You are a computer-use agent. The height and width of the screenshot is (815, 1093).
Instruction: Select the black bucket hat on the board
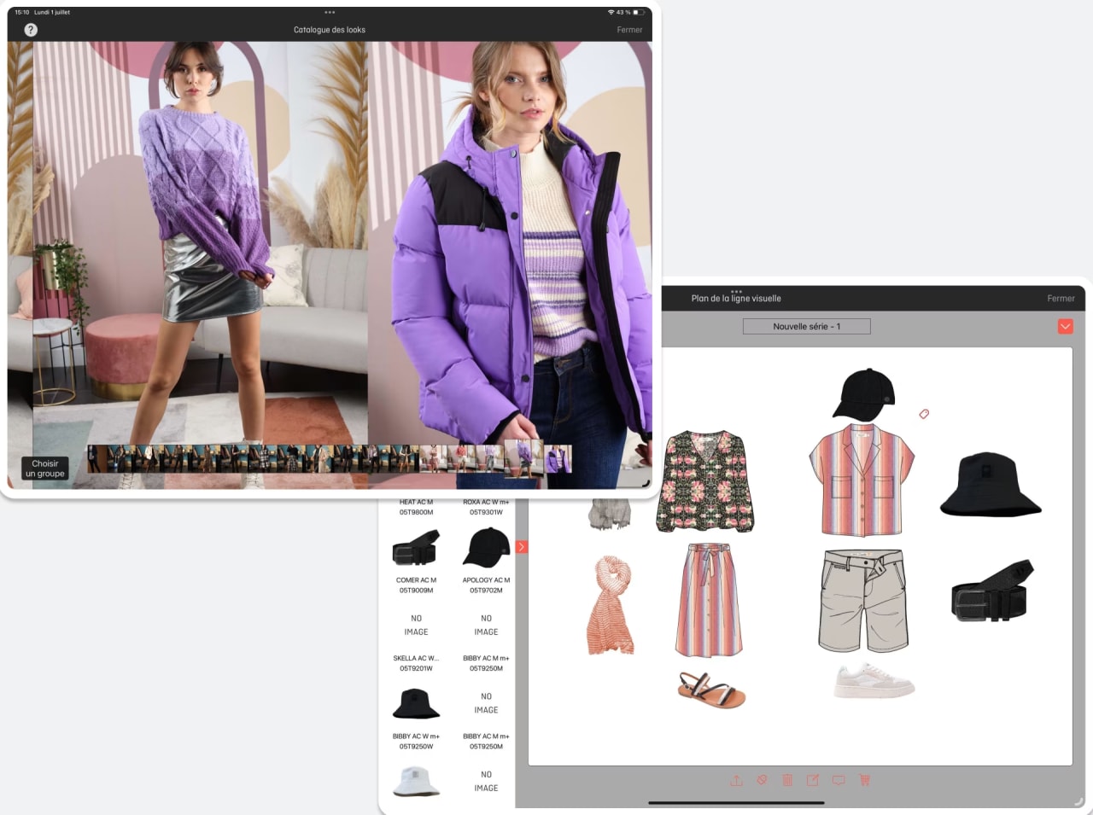coord(991,484)
